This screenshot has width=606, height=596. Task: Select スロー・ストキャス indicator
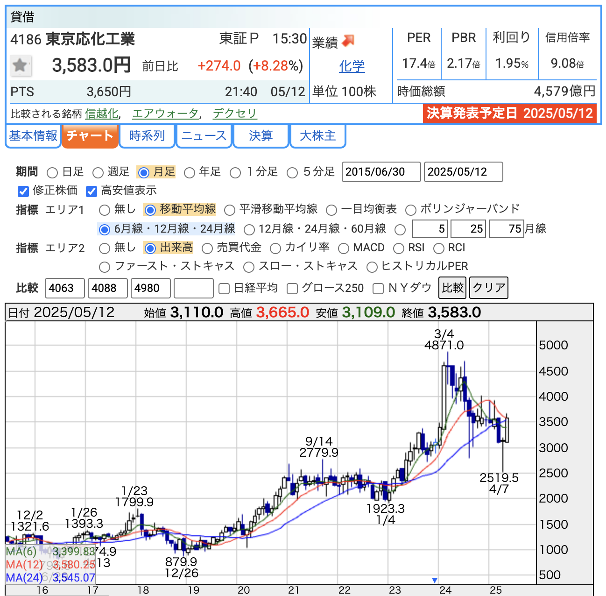pos(249,267)
